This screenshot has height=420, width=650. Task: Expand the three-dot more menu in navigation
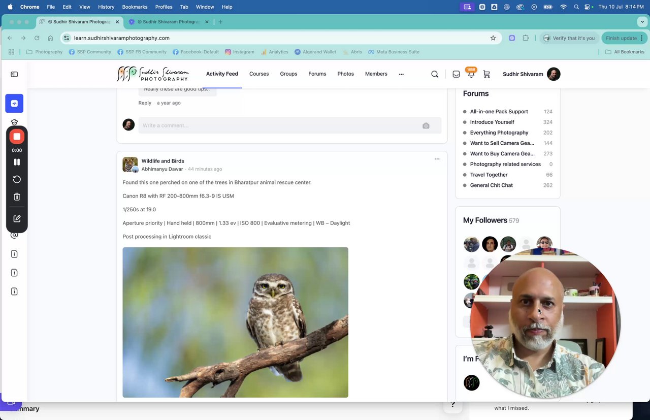click(401, 74)
